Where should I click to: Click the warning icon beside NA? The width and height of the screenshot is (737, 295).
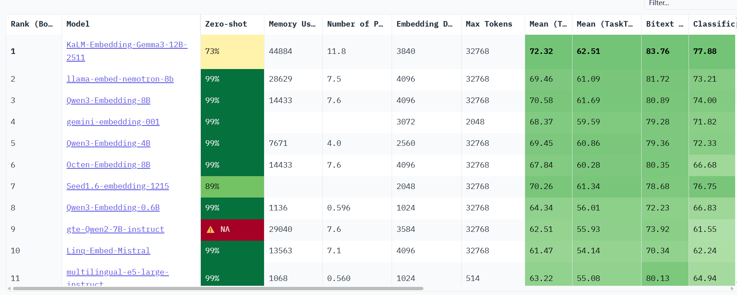pyautogui.click(x=210, y=230)
